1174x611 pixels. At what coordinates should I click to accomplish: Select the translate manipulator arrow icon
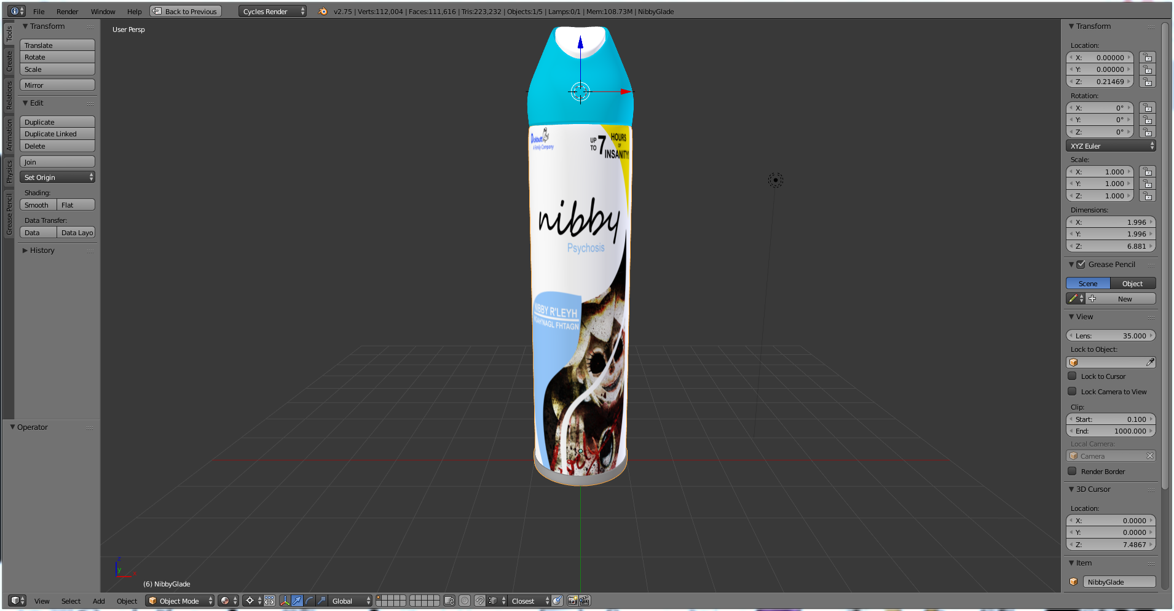click(297, 601)
